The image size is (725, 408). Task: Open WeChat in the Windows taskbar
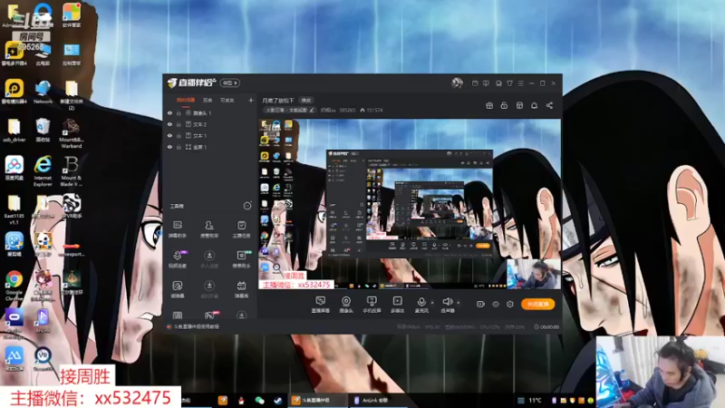[x=259, y=401]
